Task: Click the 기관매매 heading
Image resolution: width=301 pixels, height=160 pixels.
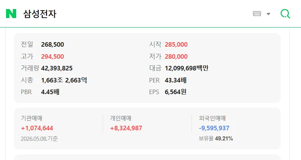Action: (x=32, y=118)
